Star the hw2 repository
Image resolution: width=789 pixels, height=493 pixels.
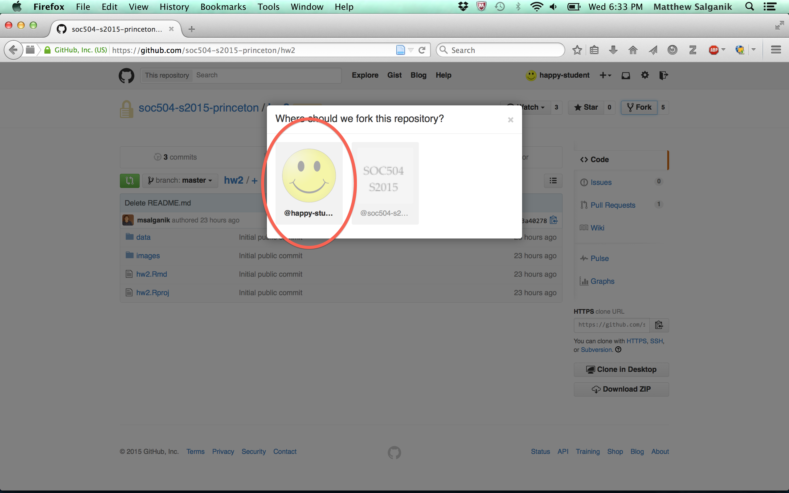click(586, 107)
